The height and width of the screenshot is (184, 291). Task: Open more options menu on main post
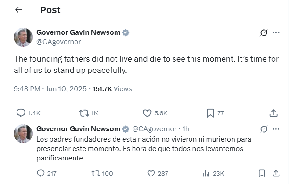[276, 33]
